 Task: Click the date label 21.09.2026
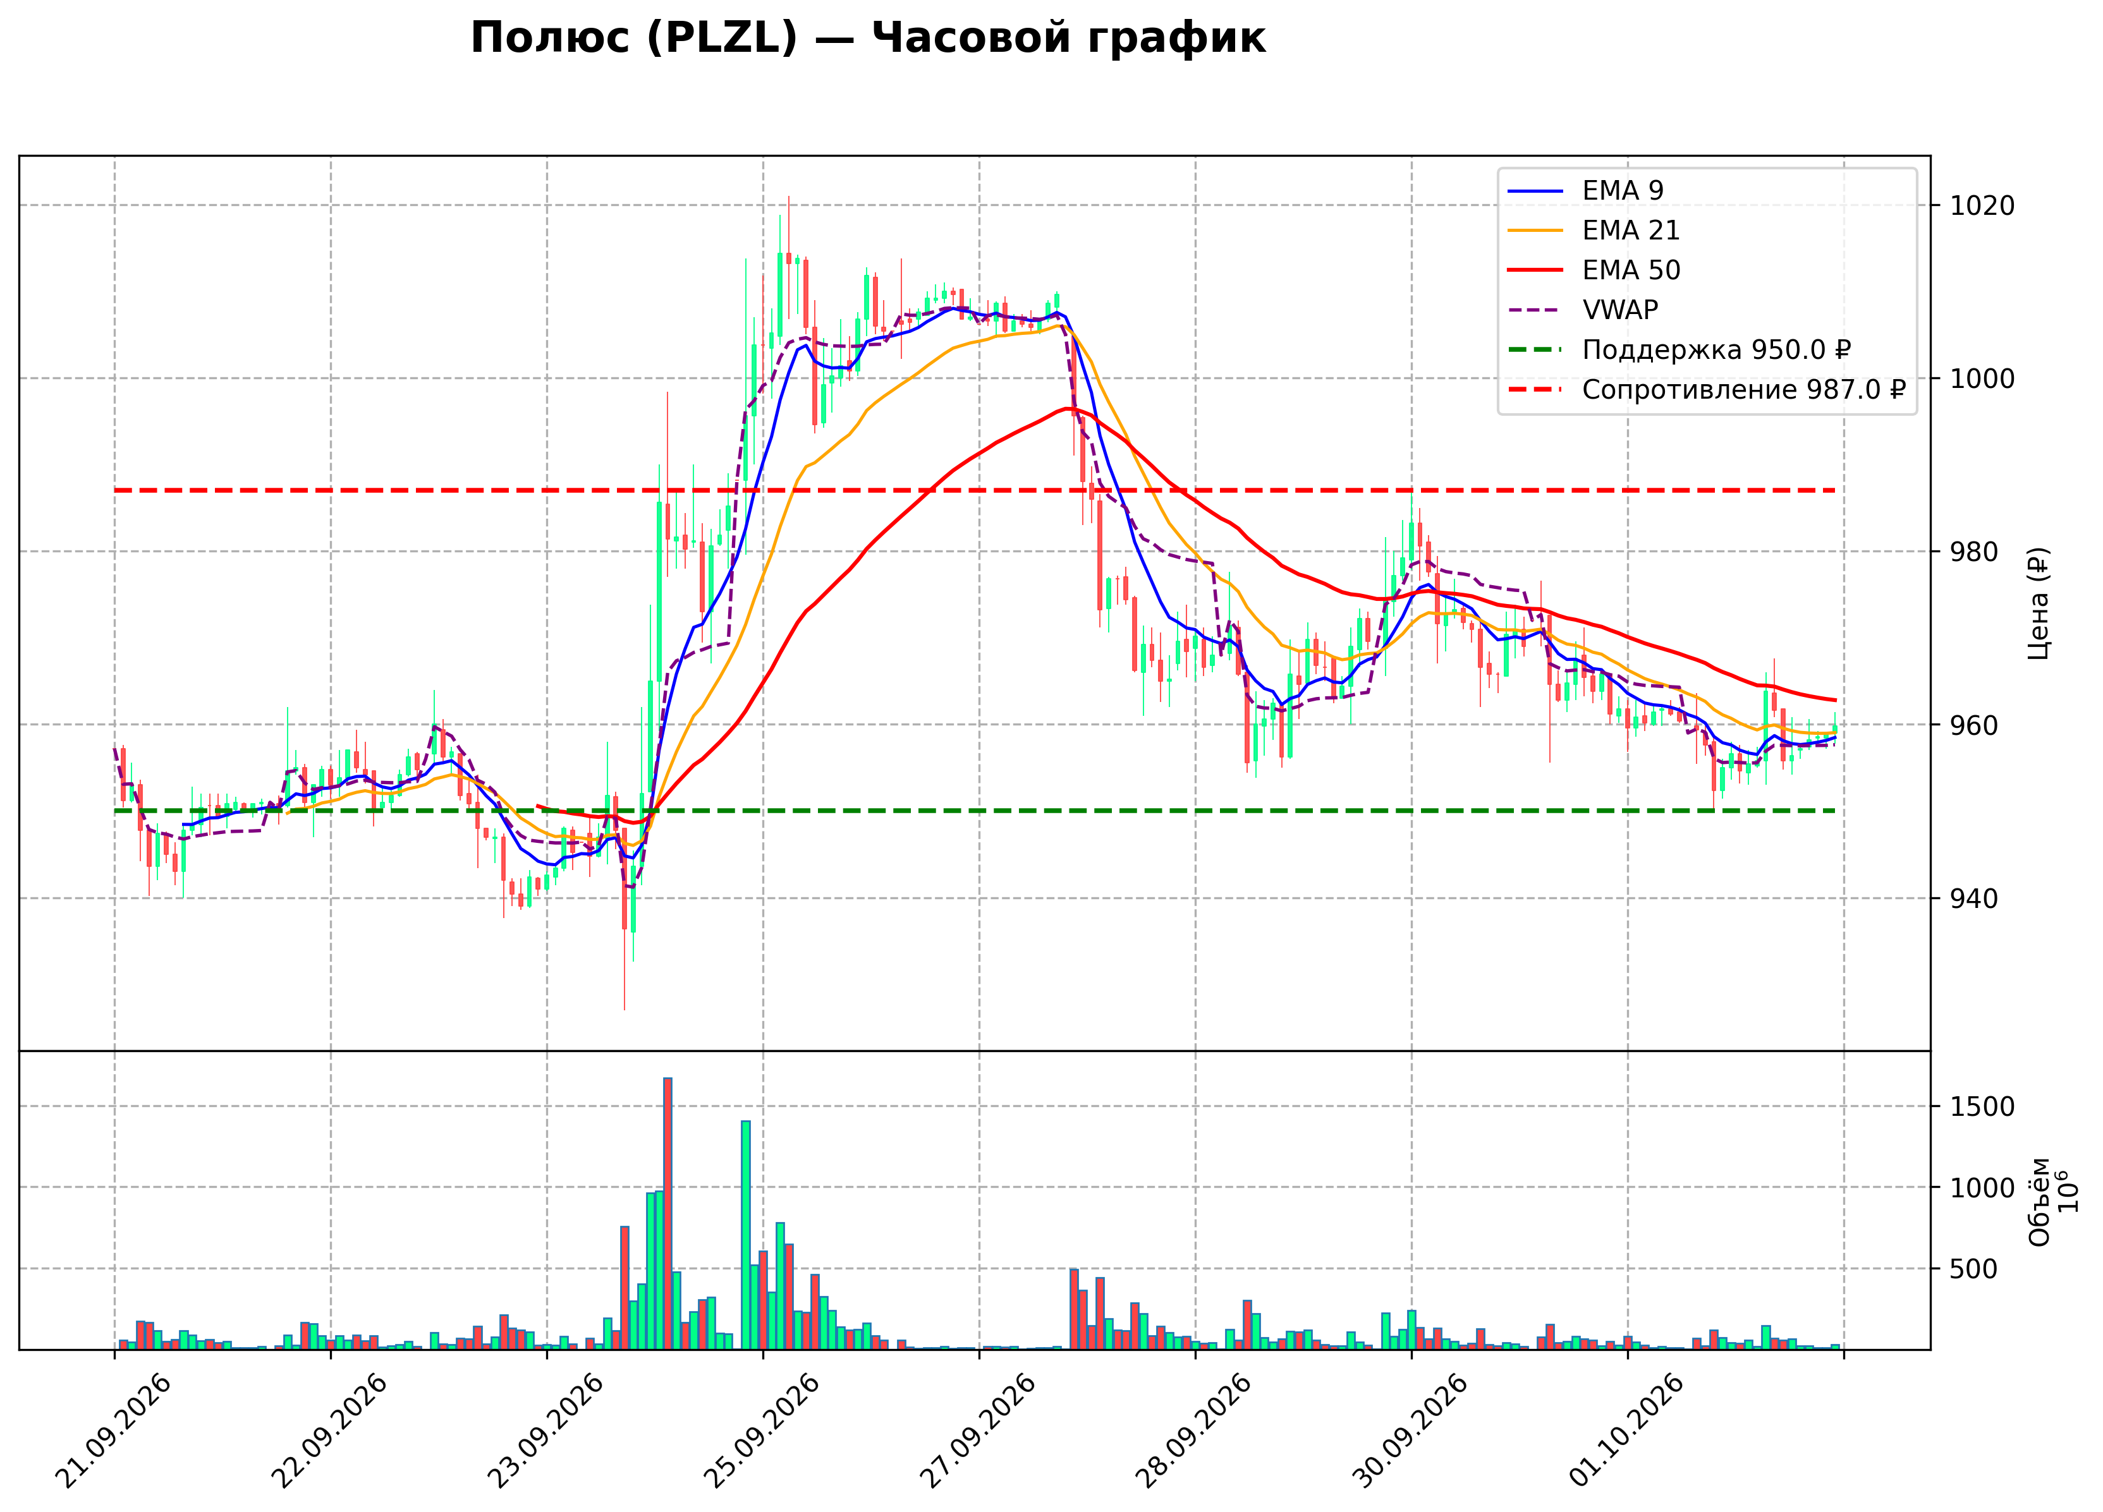pos(113,1431)
